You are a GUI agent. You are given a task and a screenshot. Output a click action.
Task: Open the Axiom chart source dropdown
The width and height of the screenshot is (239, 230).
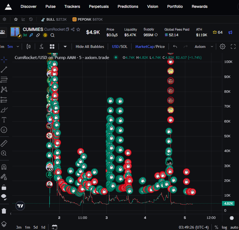coord(204,47)
